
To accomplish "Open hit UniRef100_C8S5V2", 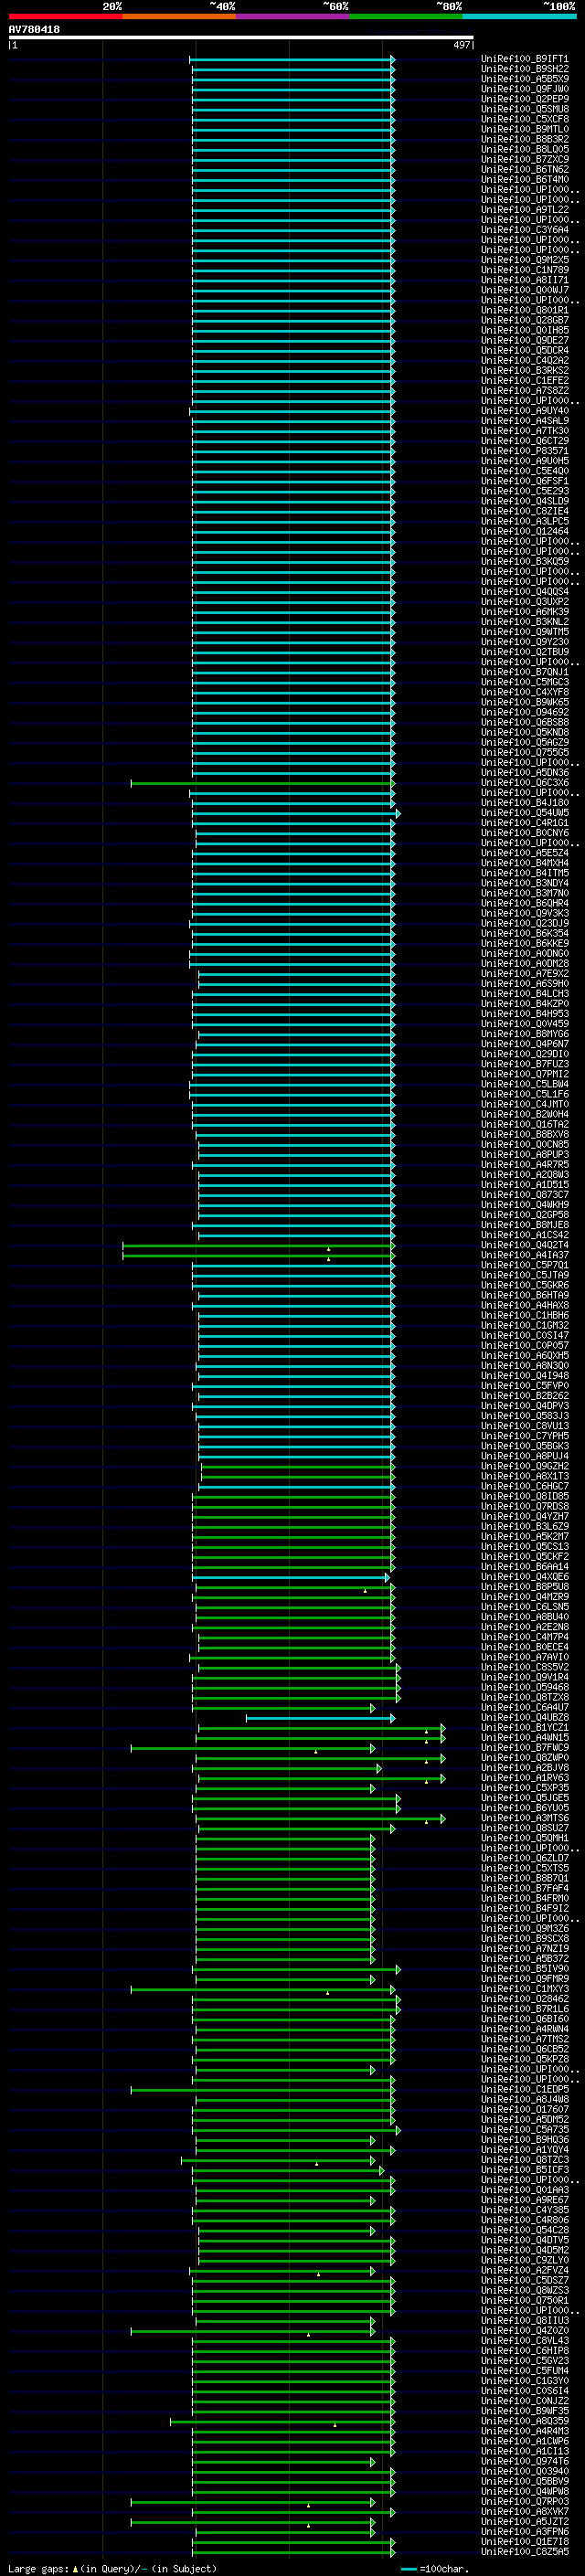I will (x=525, y=1667).
